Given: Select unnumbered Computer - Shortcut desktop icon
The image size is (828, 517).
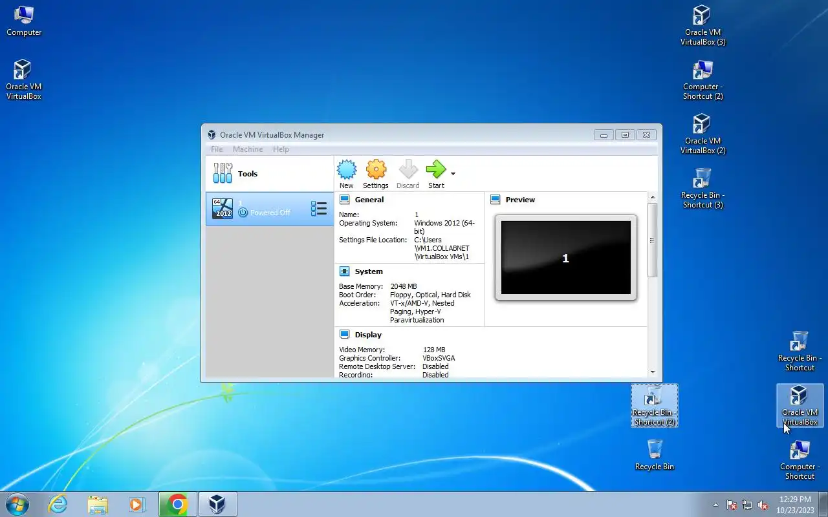Looking at the screenshot, I should [x=800, y=459].
